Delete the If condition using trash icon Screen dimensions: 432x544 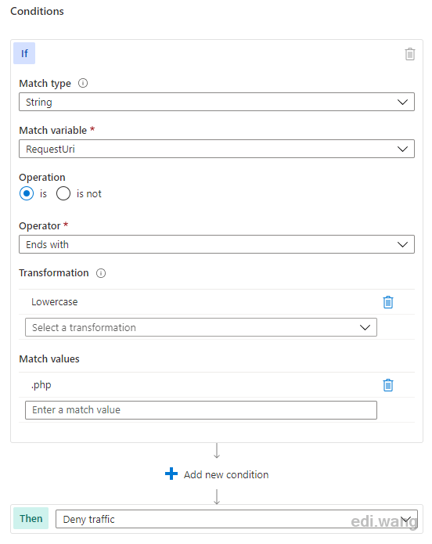(409, 54)
